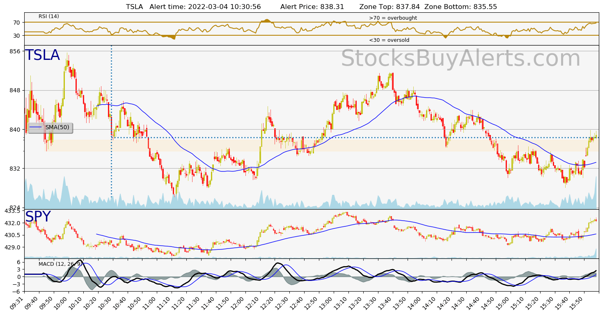
Task: Click the large 'SPY' panel label
Action: click(x=38, y=217)
